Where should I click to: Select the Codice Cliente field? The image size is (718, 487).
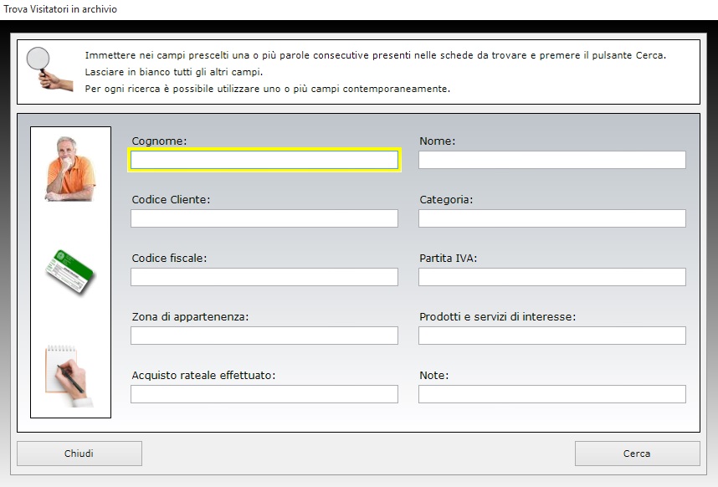(x=264, y=218)
